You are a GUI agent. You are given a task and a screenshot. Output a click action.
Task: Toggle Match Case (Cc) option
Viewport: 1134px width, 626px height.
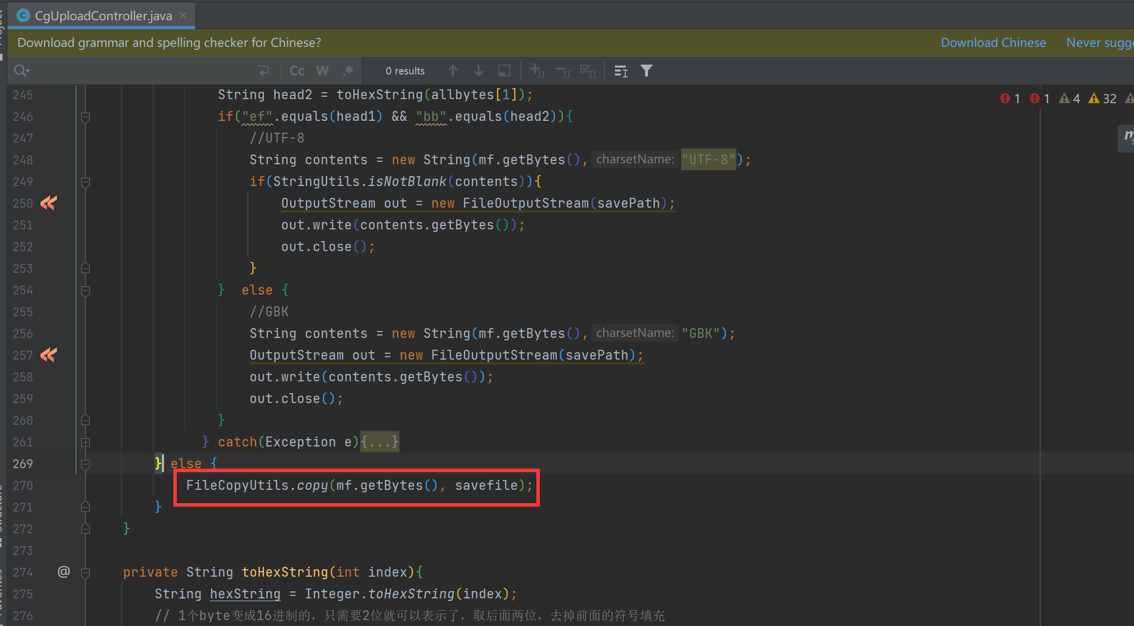click(x=297, y=71)
